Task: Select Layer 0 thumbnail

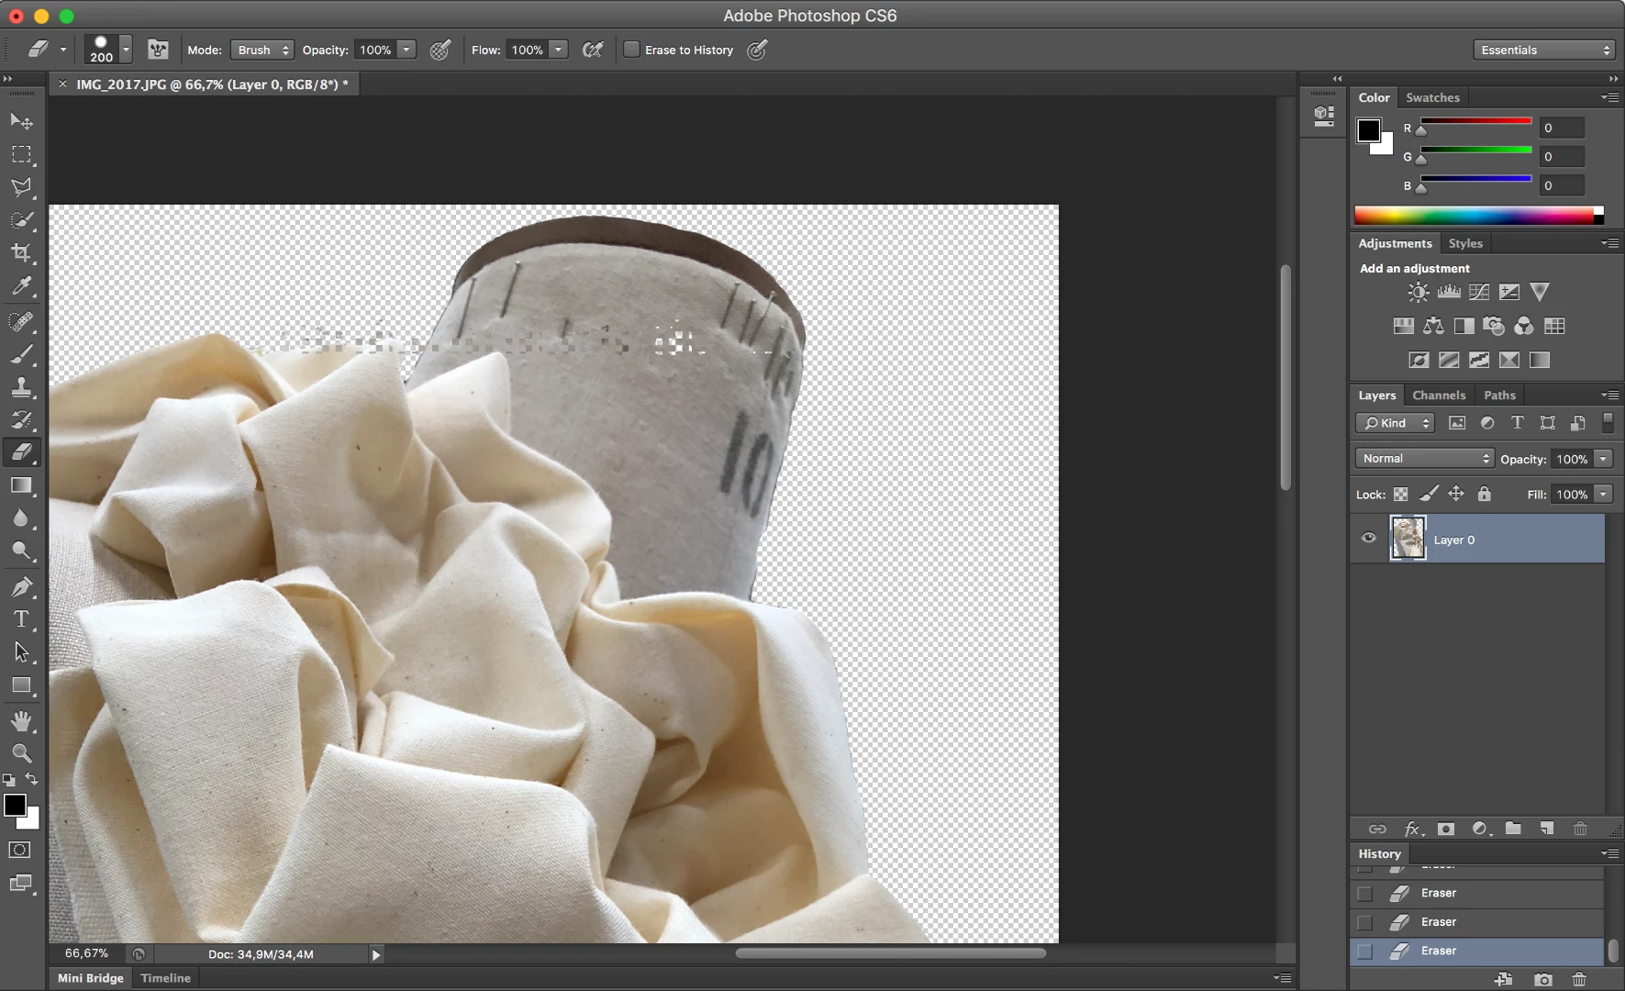Action: [x=1408, y=539]
